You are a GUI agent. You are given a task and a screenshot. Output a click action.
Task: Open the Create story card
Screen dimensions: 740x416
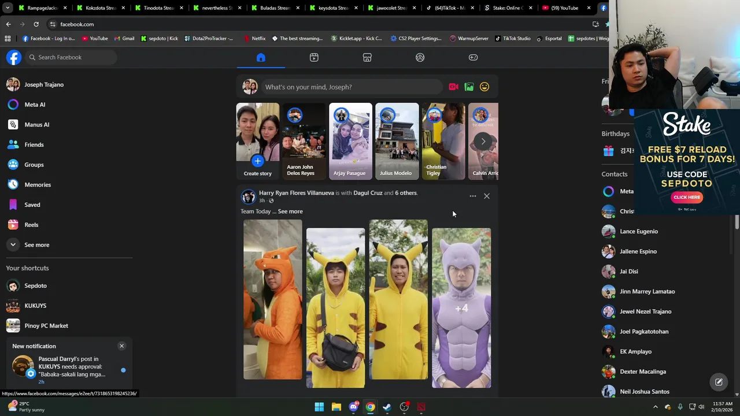[x=258, y=141]
